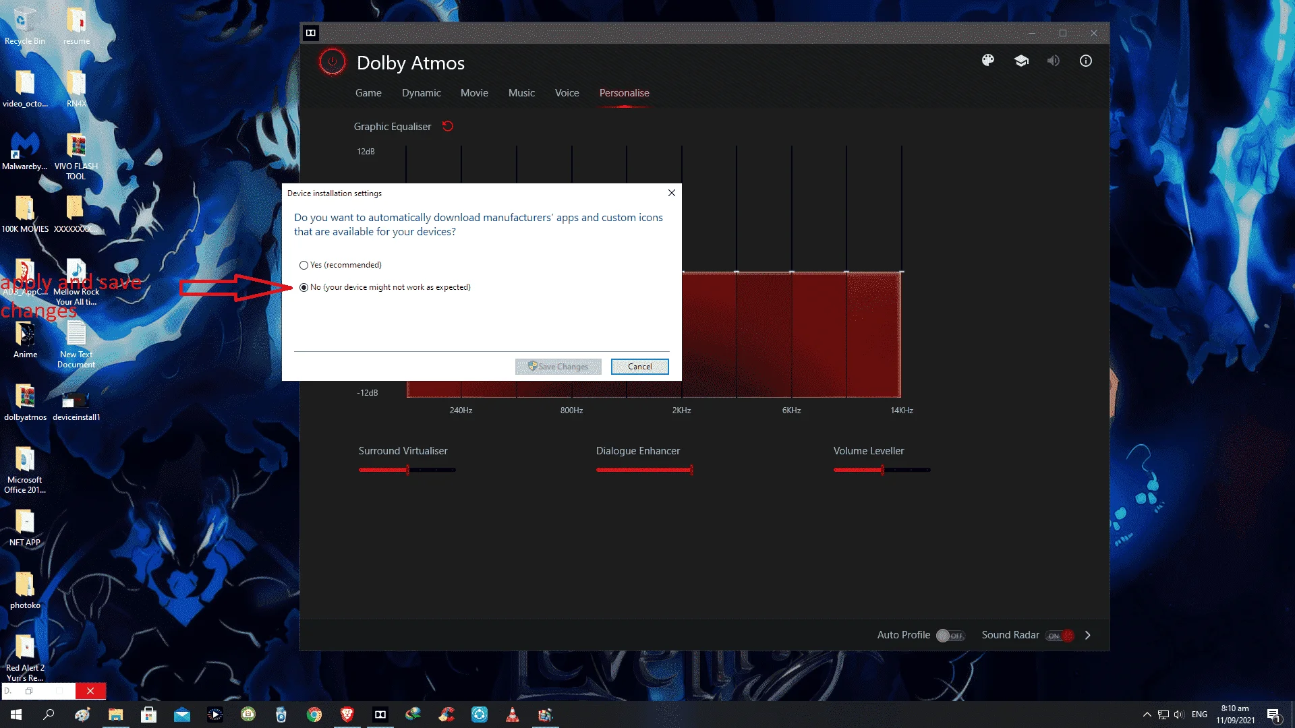Select the dolbyatmos desktop archive
The image size is (1295, 728).
pos(25,402)
